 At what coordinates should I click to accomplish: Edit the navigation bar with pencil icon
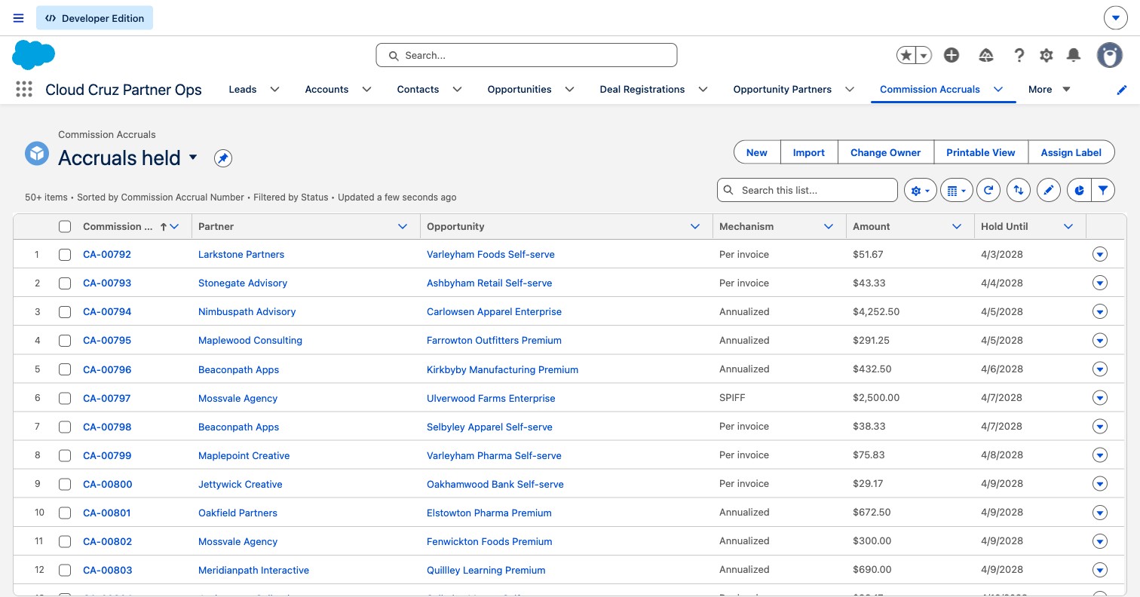[x=1122, y=90]
